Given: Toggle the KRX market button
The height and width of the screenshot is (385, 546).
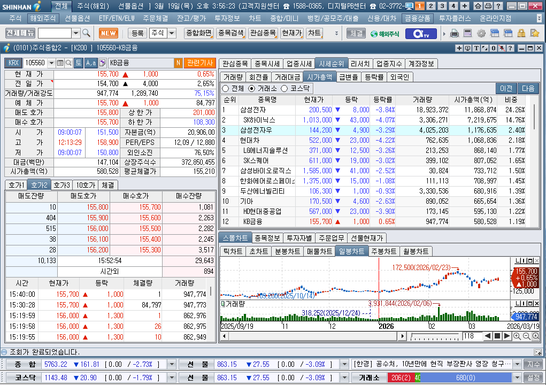Looking at the screenshot, I should pos(13,63).
